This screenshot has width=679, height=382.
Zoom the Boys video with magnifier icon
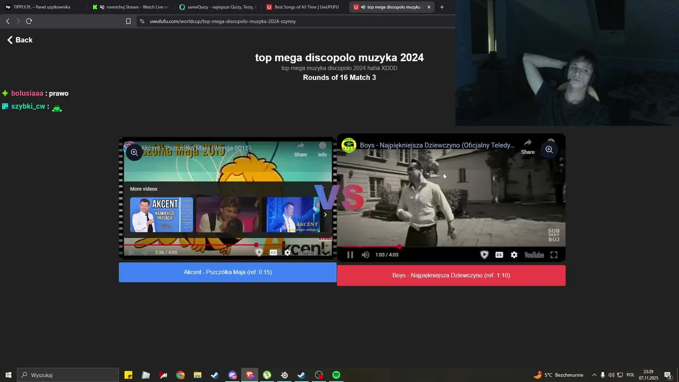pos(549,150)
